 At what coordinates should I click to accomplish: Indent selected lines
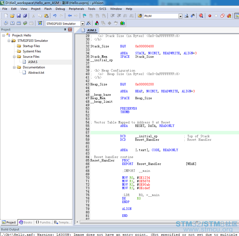coord(112,16)
